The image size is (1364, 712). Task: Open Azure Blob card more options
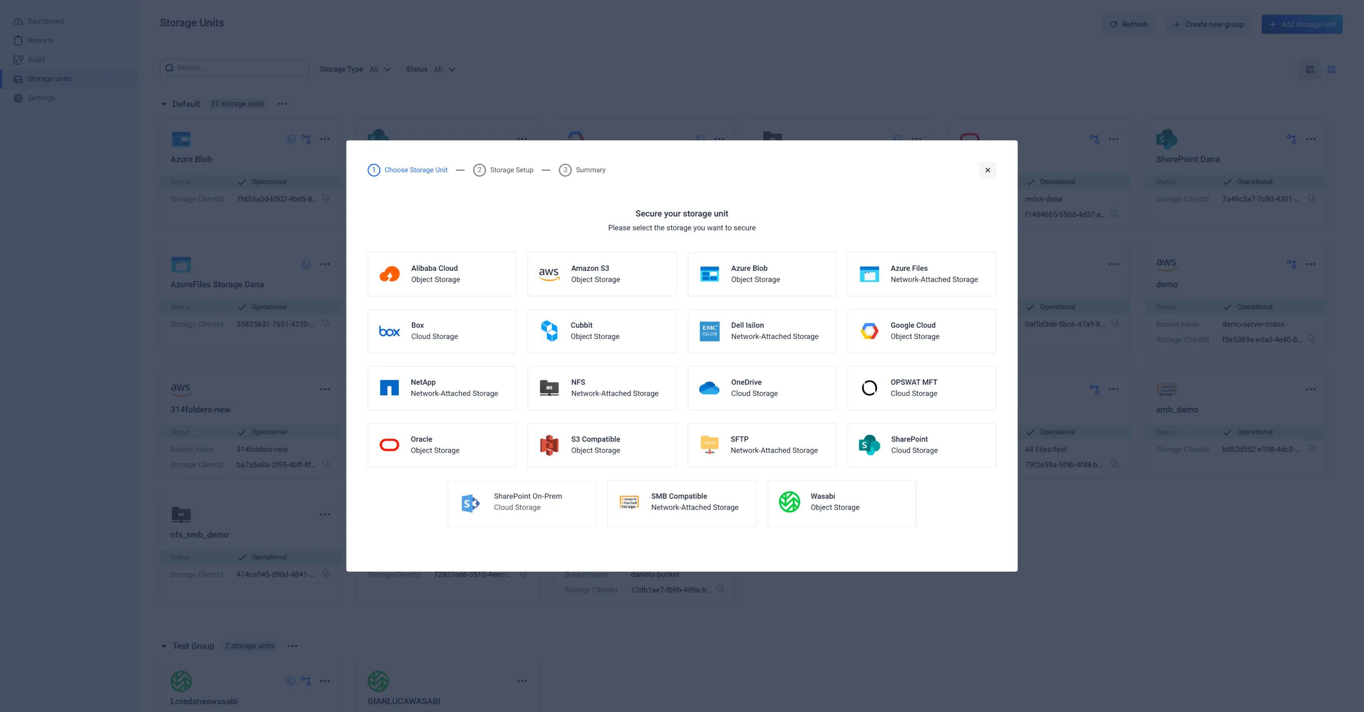[325, 139]
